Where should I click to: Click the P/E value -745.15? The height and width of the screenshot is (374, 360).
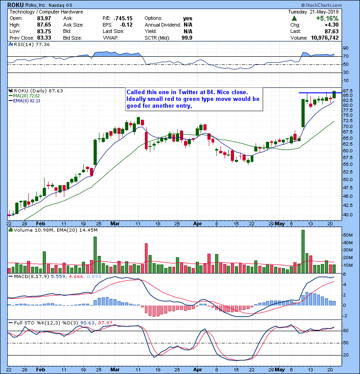tap(123, 18)
